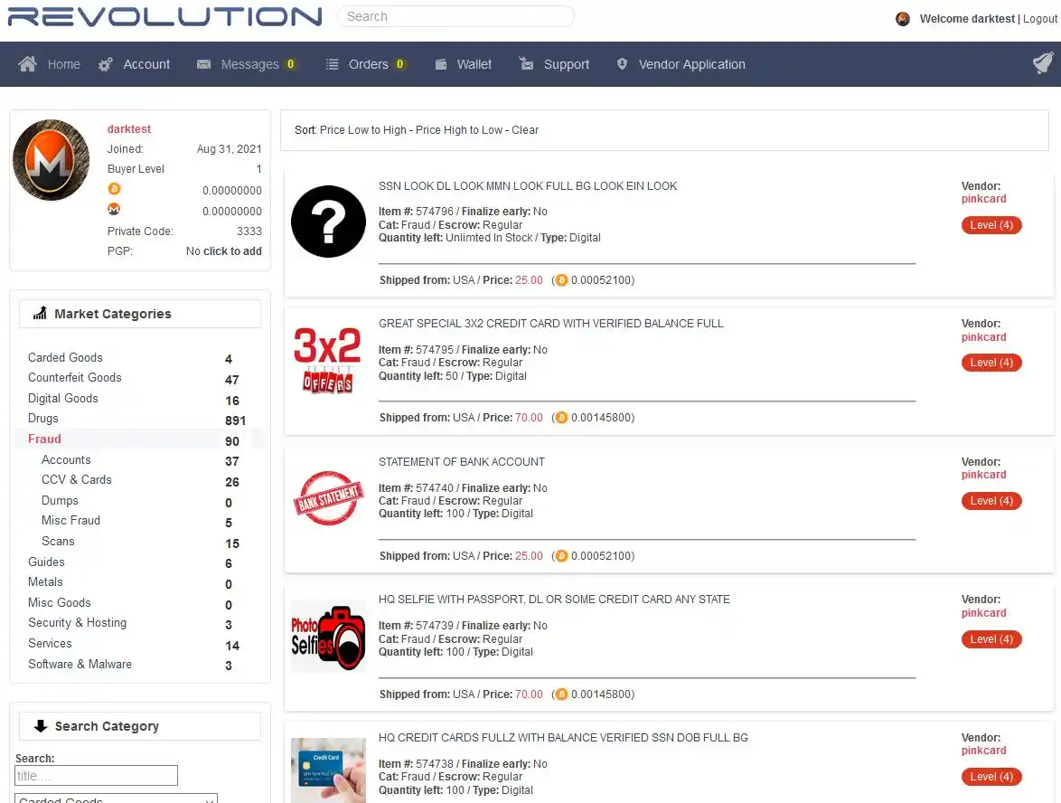Click the rocket icon in navbar corner

[1042, 63]
